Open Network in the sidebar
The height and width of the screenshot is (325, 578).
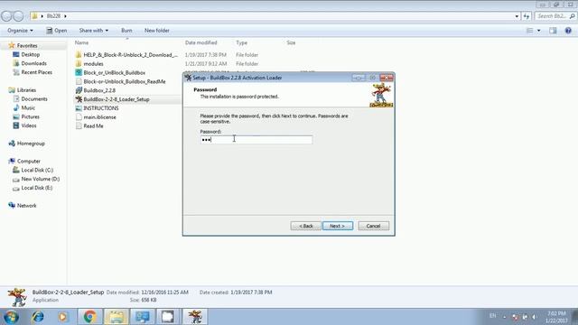click(x=23, y=206)
